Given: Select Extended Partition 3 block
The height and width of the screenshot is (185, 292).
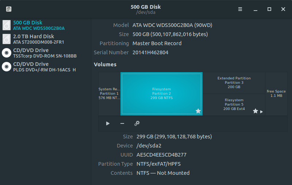Looking at the screenshot, I should click(234, 83).
